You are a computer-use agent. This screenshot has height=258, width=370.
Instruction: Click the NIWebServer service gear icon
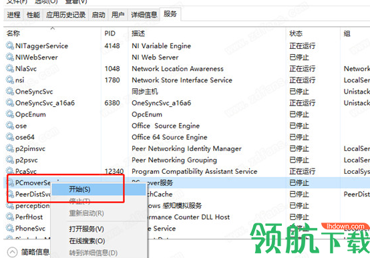(9, 57)
